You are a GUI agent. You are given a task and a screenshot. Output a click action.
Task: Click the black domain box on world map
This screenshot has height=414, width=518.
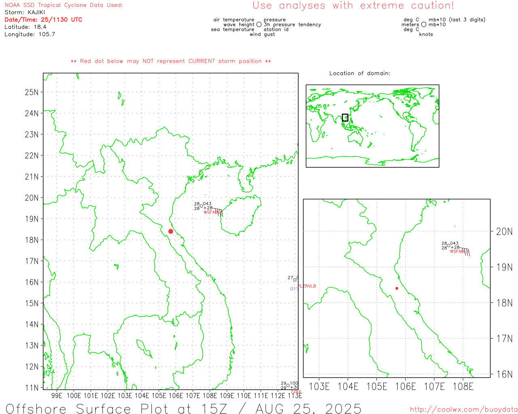point(345,118)
